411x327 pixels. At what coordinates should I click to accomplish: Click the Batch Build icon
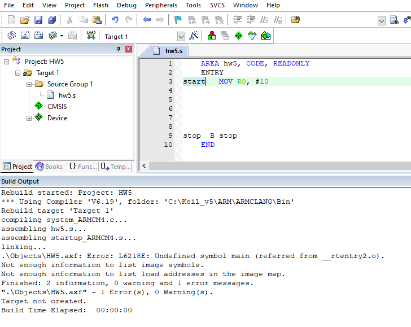click(53, 35)
